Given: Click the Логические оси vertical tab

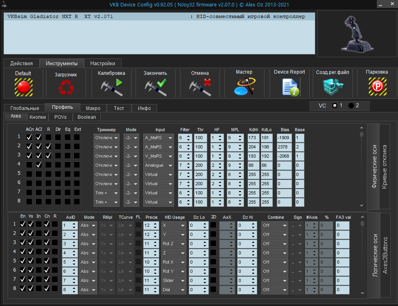Looking at the screenshot, I should point(375,255).
